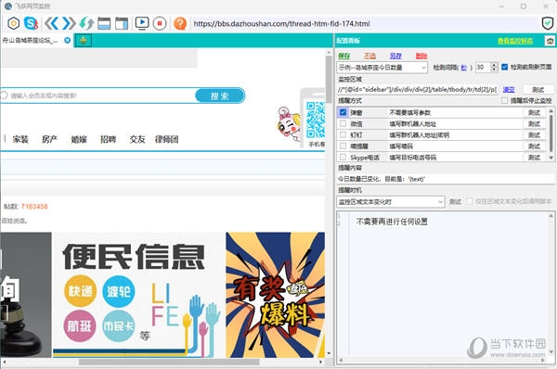Open the 房产 navigation menu item

[49, 139]
